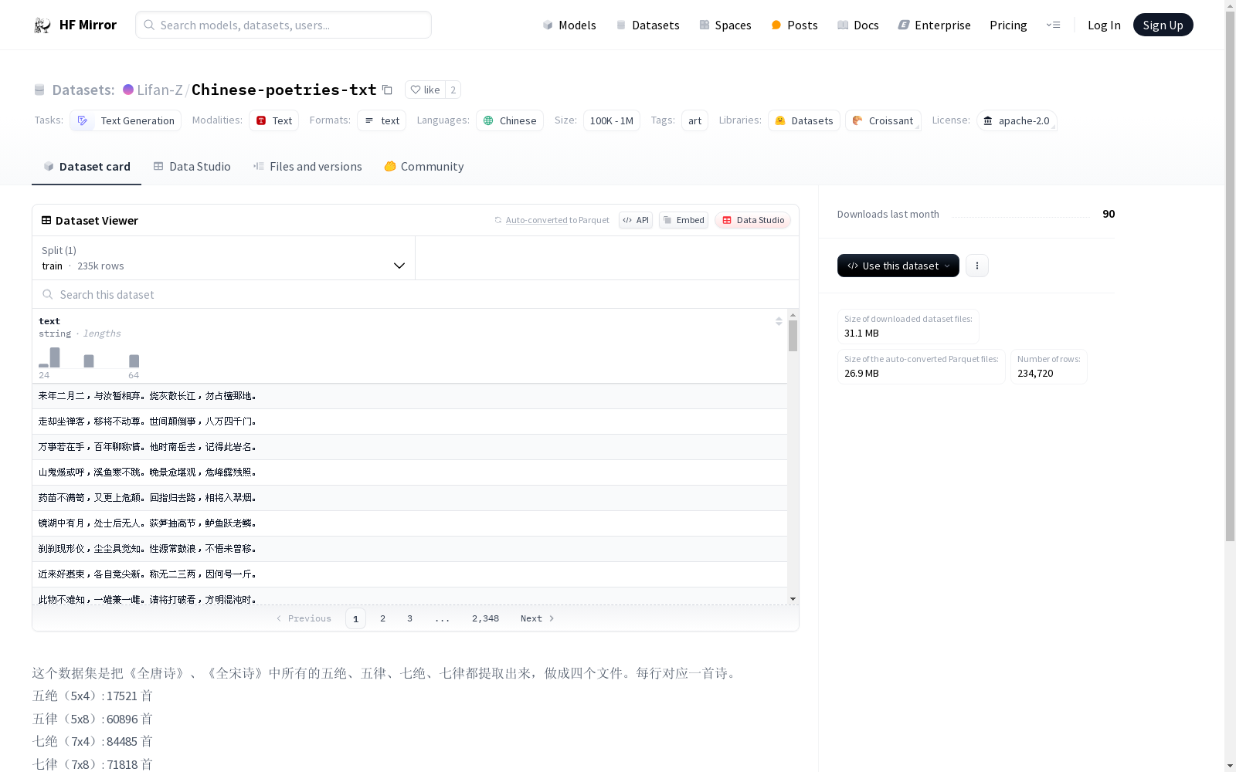Select the Text modality tag
The width and height of the screenshot is (1236, 772).
click(273, 120)
